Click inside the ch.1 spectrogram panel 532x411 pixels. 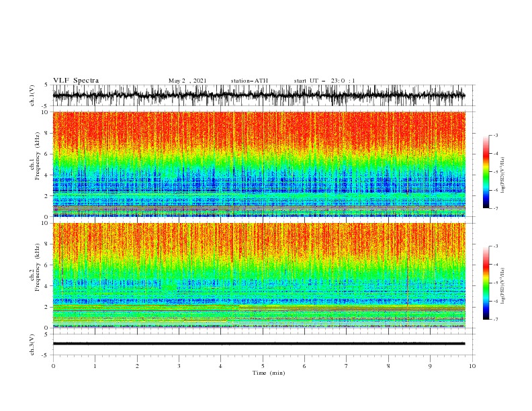[x=259, y=164]
